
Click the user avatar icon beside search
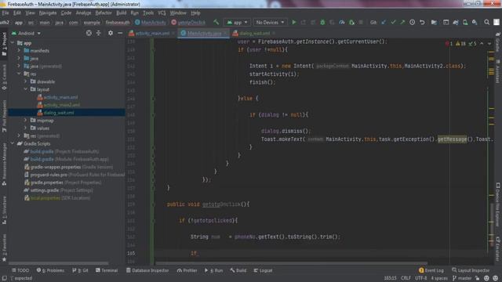(x=497, y=23)
